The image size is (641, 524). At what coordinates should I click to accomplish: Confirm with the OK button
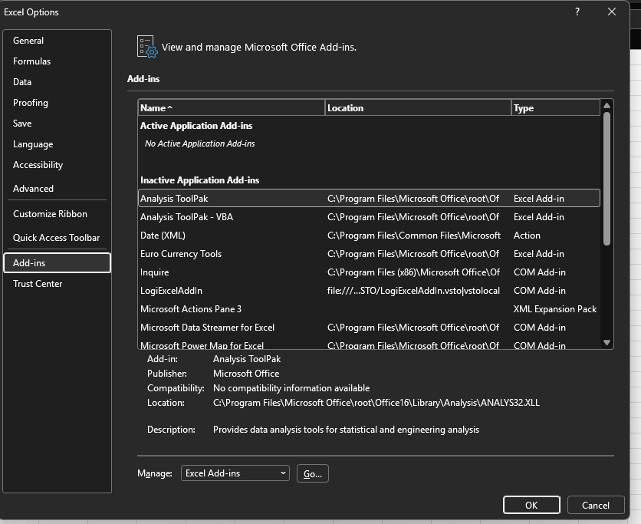click(x=531, y=505)
